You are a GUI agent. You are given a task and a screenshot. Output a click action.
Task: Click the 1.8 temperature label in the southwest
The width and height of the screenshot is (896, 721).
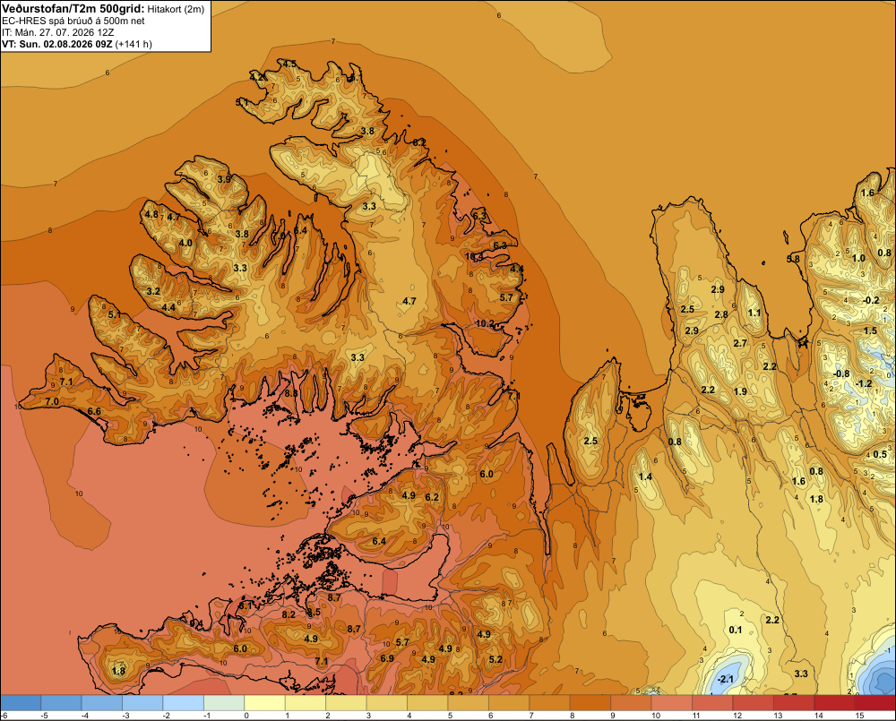click(119, 671)
